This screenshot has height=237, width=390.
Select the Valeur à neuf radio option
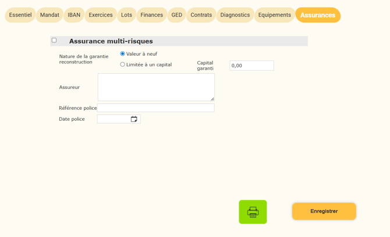click(x=122, y=53)
